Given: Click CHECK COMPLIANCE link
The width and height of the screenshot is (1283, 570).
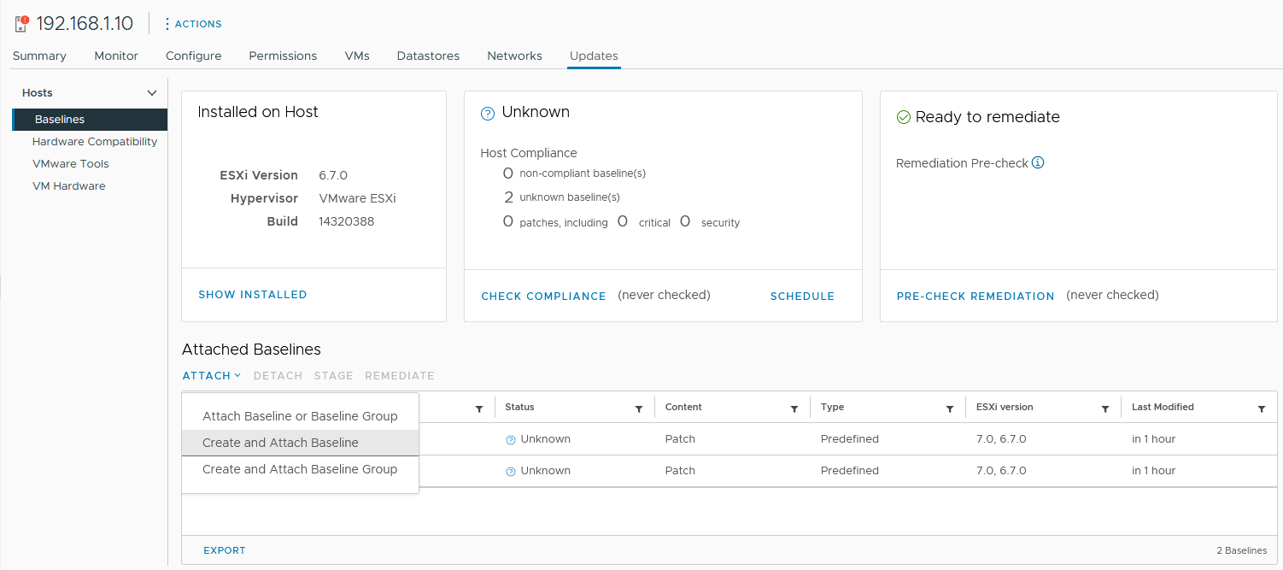Looking at the screenshot, I should tap(543, 297).
